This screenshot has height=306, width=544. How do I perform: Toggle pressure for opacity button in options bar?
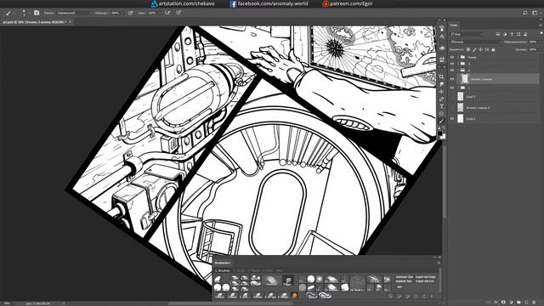[130, 13]
